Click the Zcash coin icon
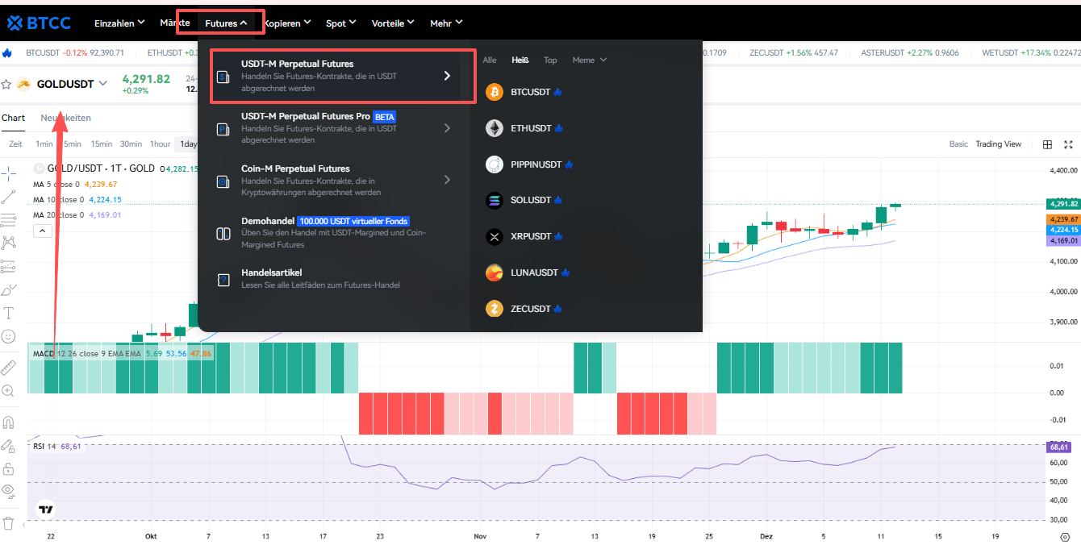The width and height of the screenshot is (1081, 545). click(495, 309)
